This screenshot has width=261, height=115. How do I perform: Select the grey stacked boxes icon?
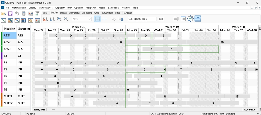(176, 19)
